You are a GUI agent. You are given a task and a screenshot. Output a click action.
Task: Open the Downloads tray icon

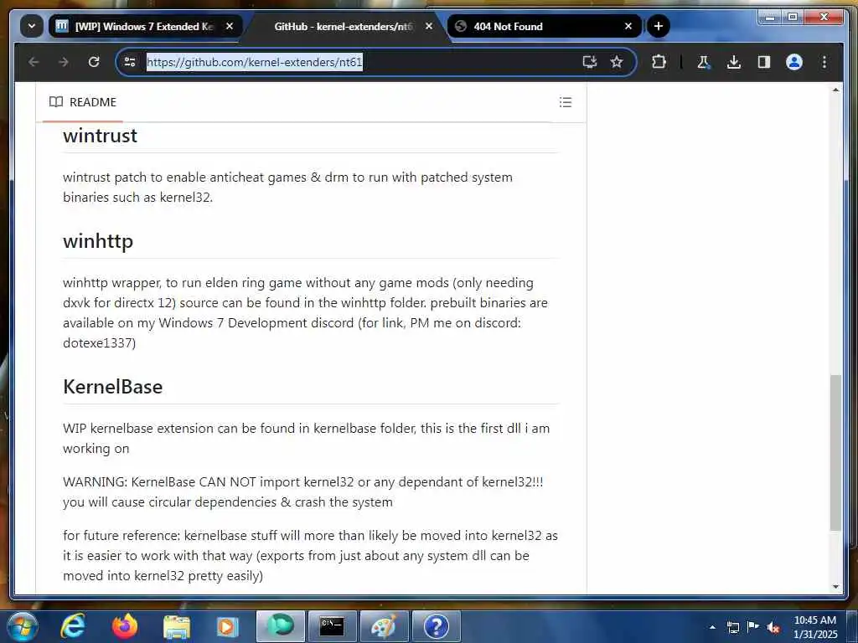tap(734, 62)
